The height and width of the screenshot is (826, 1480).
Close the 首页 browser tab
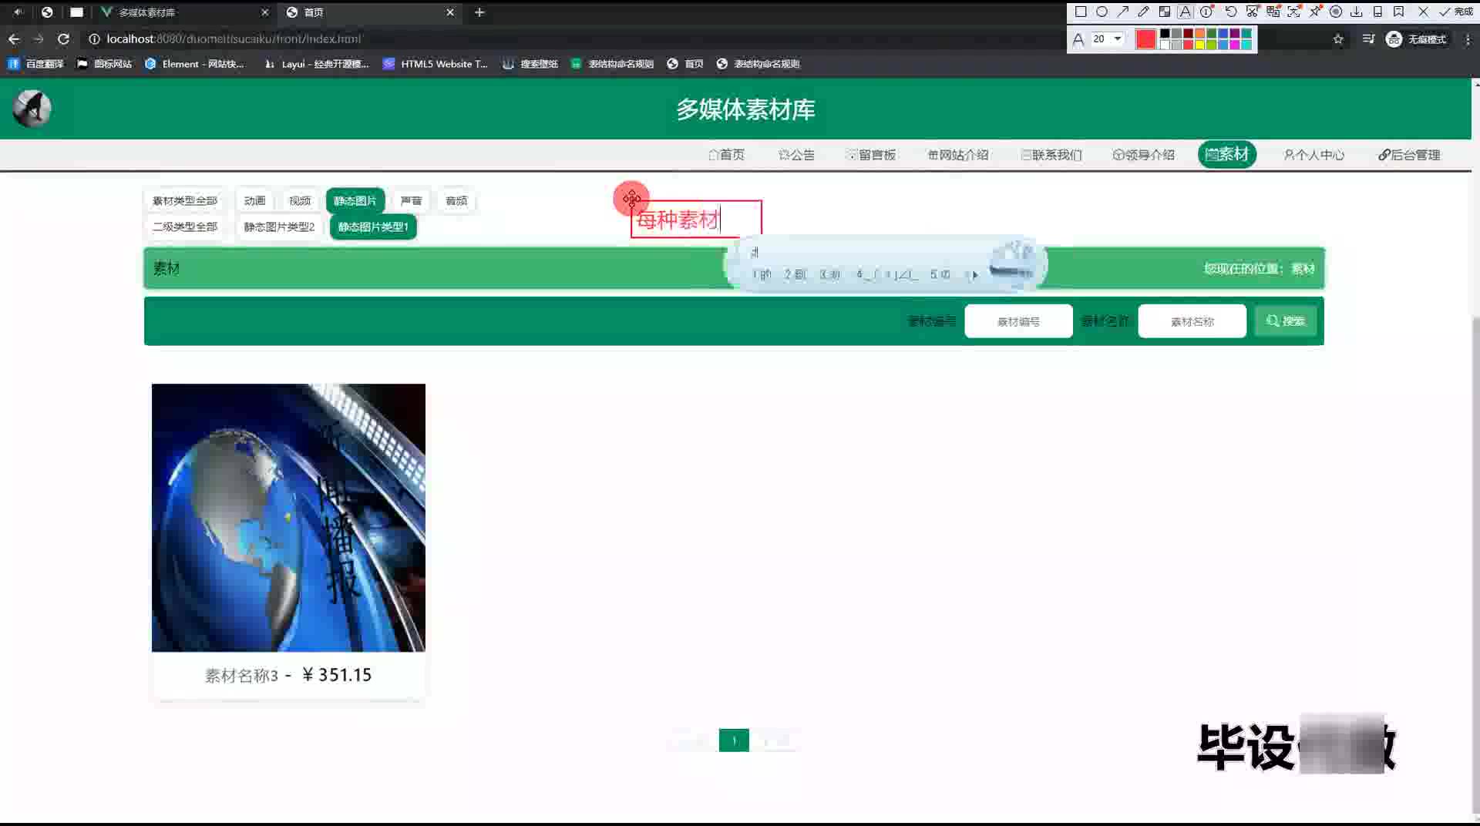[x=450, y=12]
